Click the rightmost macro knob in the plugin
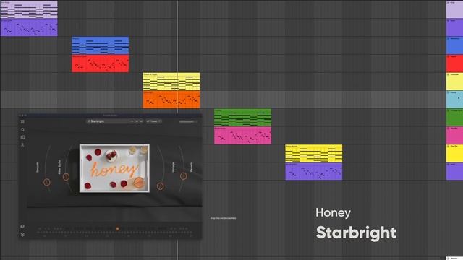The width and height of the screenshot is (463, 260). [183, 176]
